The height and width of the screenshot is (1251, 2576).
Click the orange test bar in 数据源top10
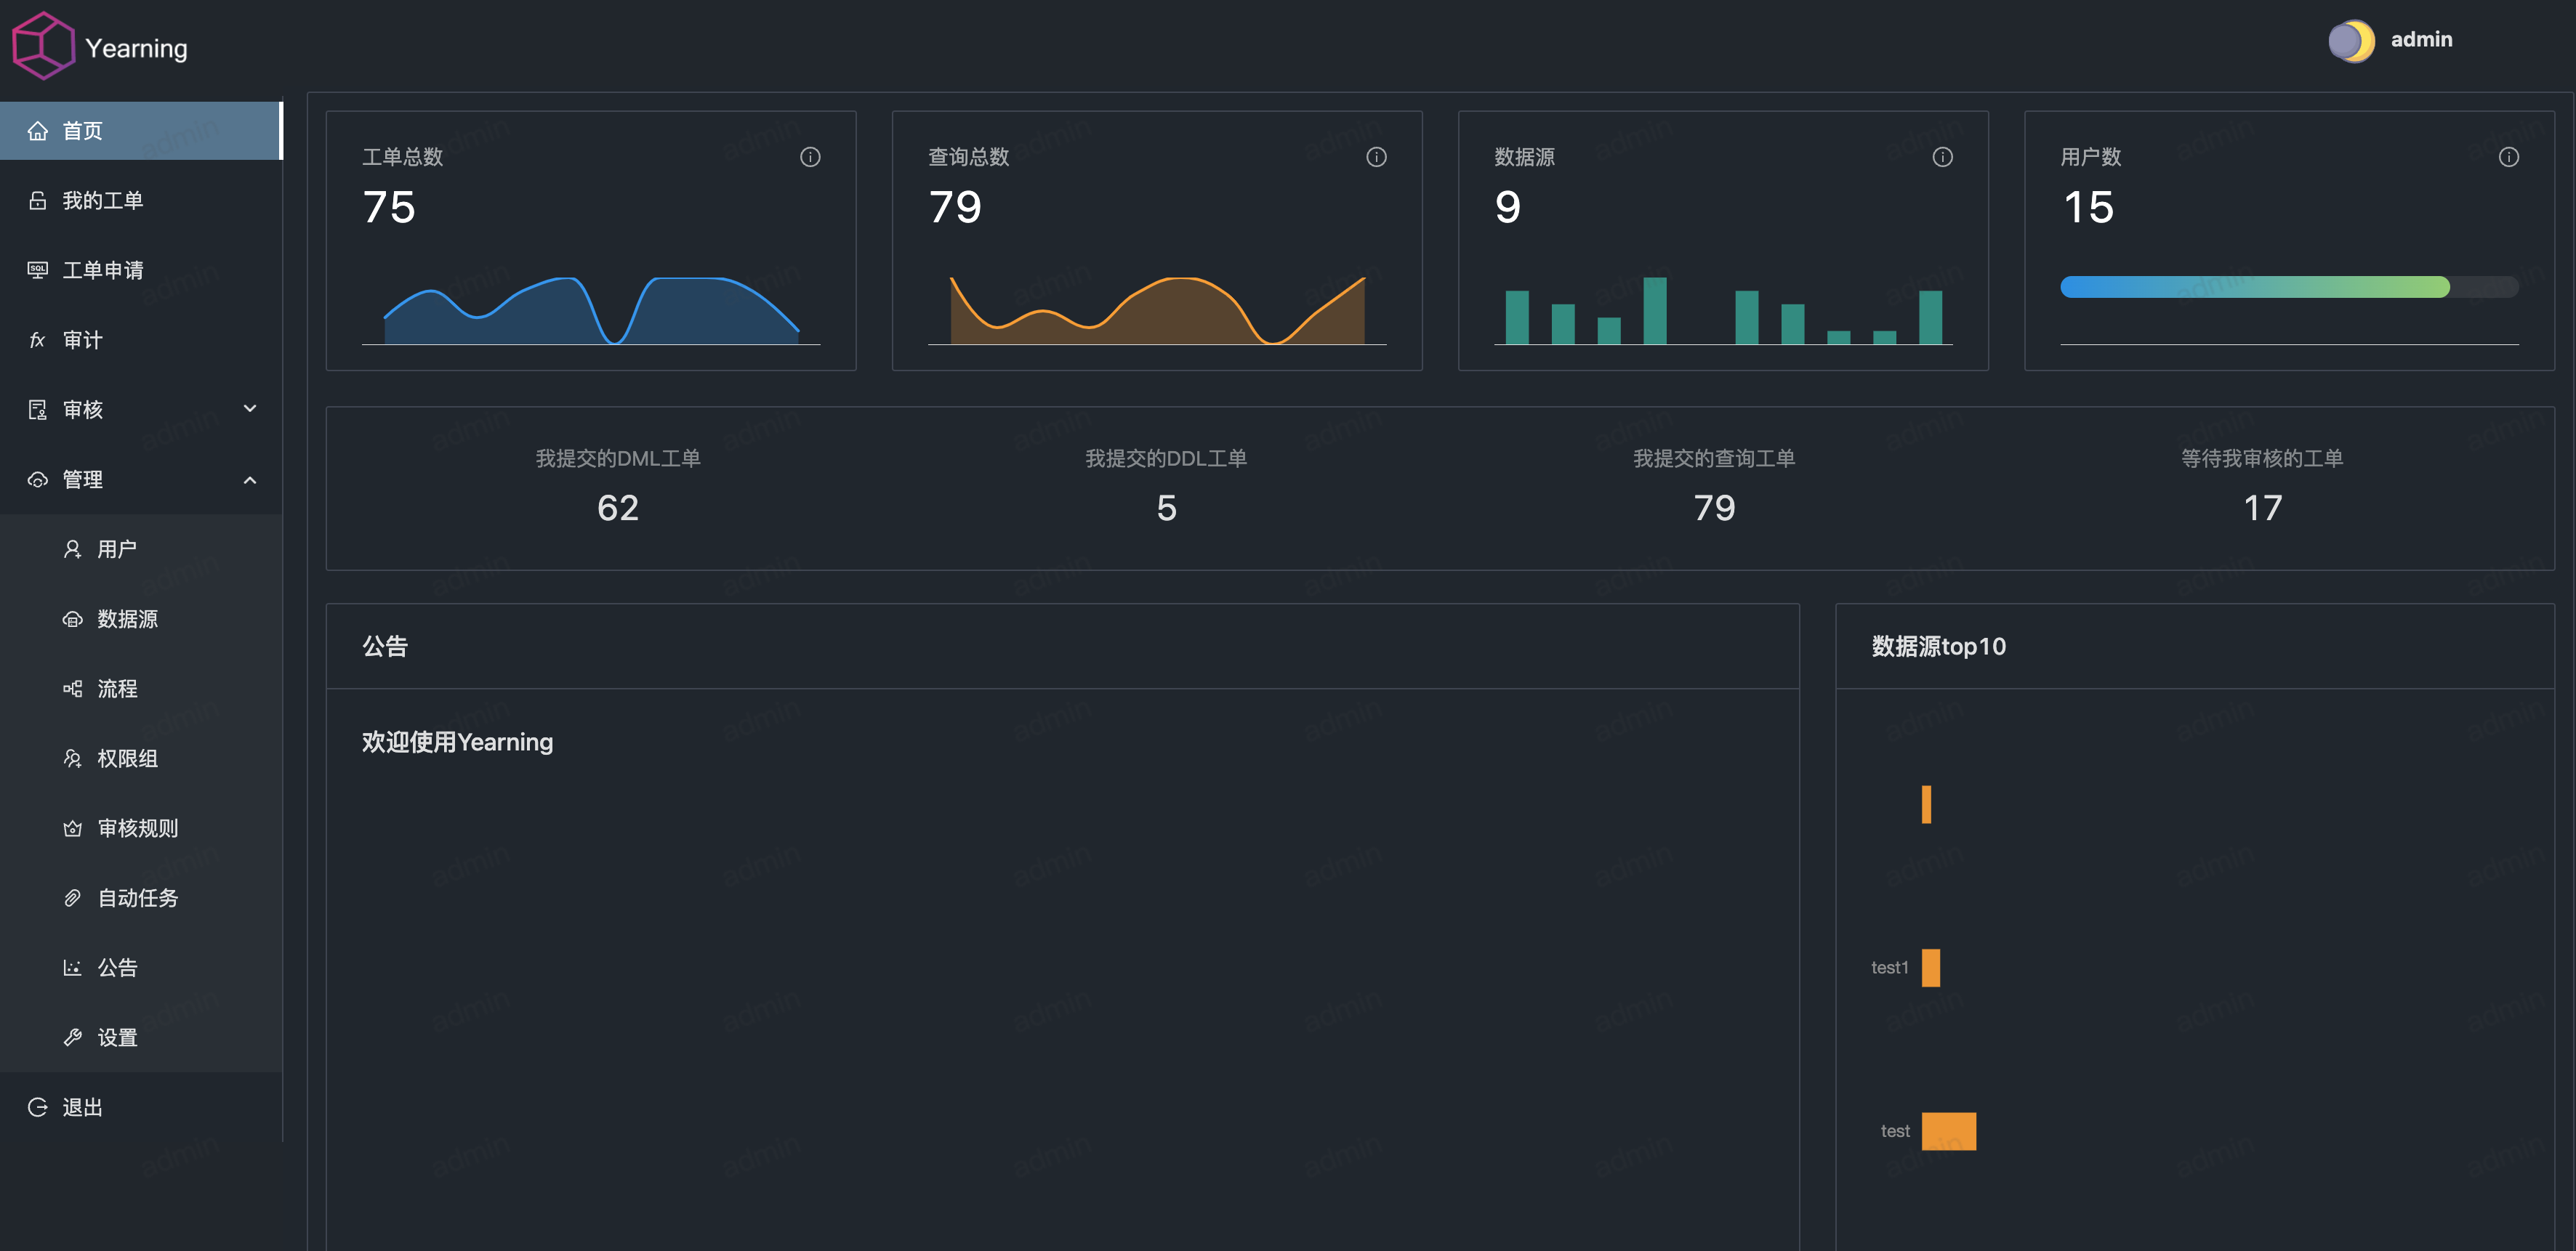1948,1131
